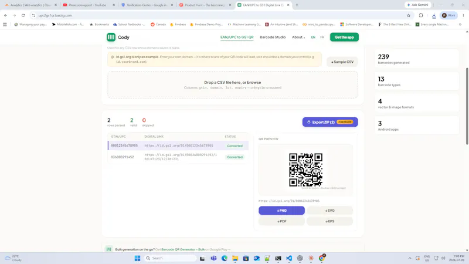Select the row for GTIN 036000291452

[178, 157]
